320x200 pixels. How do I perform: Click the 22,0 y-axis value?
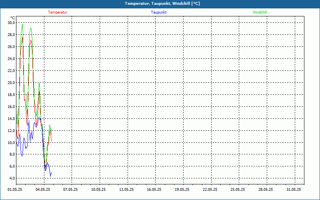point(12,71)
